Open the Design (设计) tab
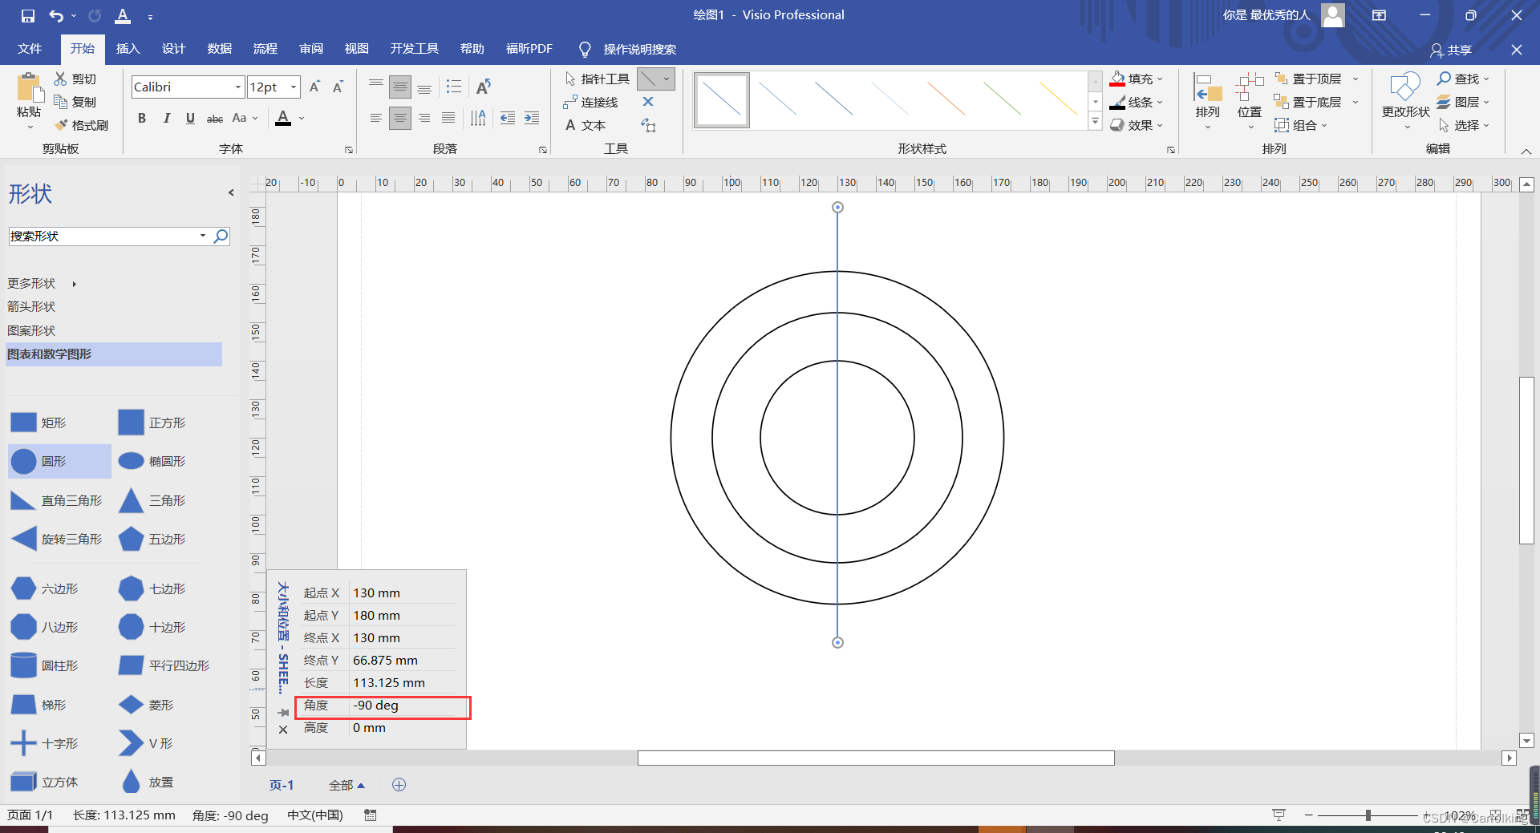 (173, 49)
